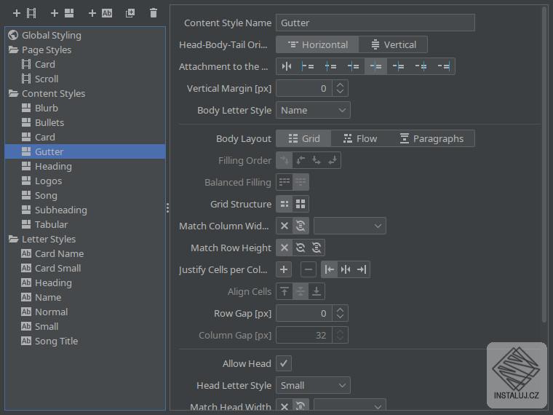Screen dimensions: 553x415
Task: Add a new content style from toolbar
Action: click(x=62, y=13)
